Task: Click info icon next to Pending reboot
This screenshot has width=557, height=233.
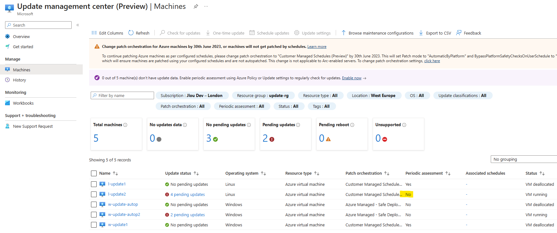Action: [352, 125]
